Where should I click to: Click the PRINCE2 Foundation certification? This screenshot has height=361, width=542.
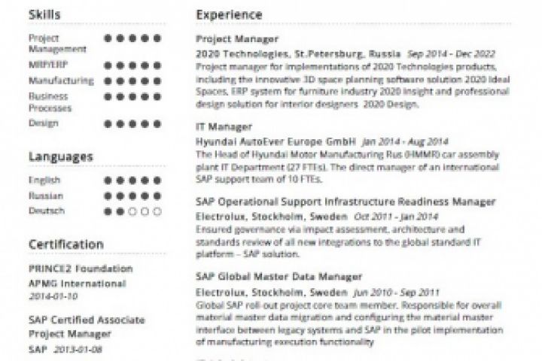pos(81,268)
